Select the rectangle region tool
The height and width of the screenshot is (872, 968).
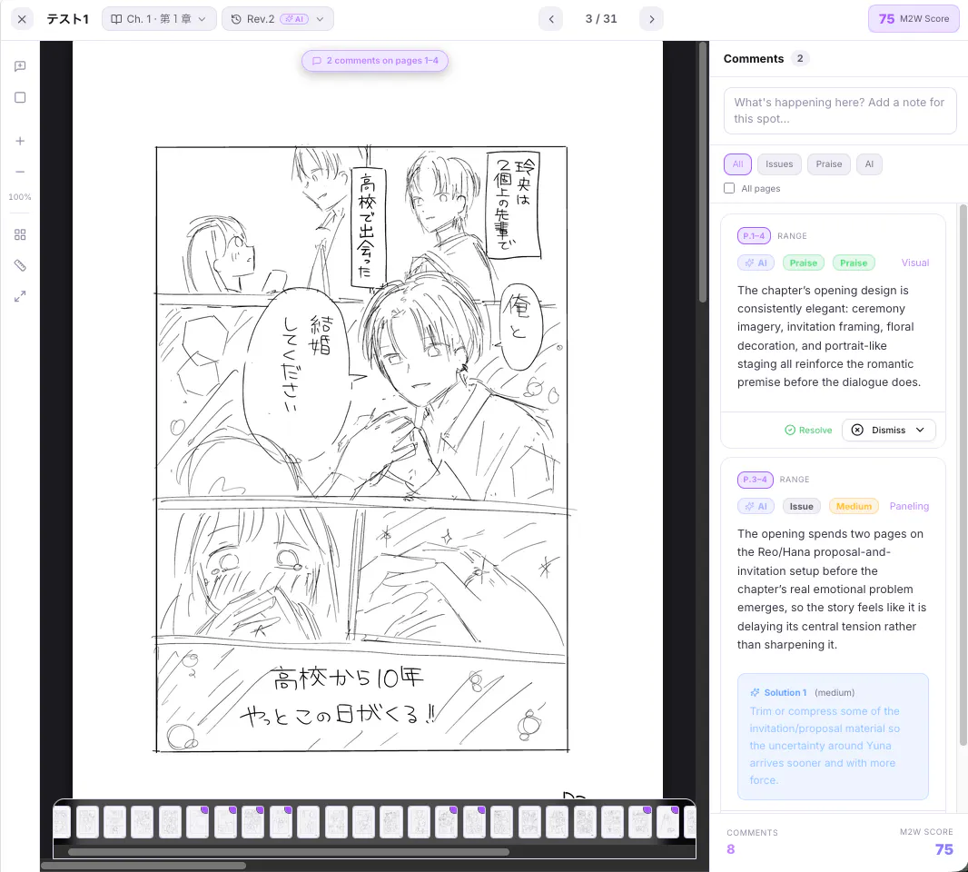(20, 97)
